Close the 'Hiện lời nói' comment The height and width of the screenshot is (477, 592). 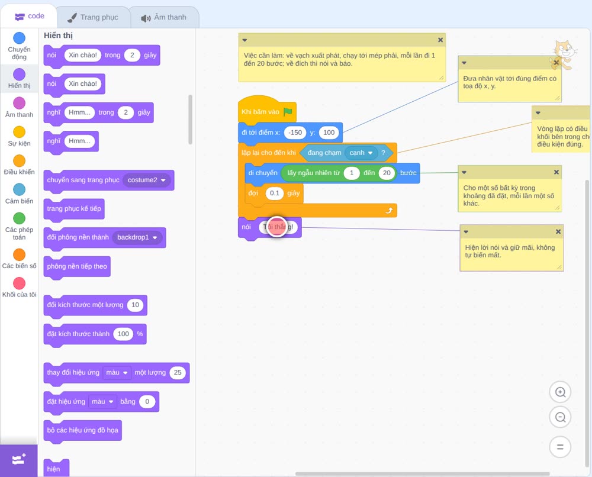tap(558, 232)
